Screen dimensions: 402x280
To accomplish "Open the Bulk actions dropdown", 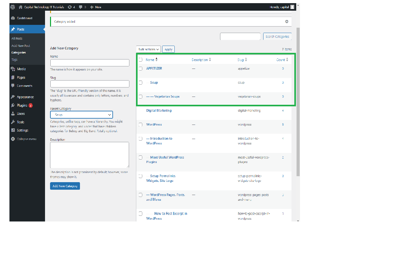I will 149,49.
